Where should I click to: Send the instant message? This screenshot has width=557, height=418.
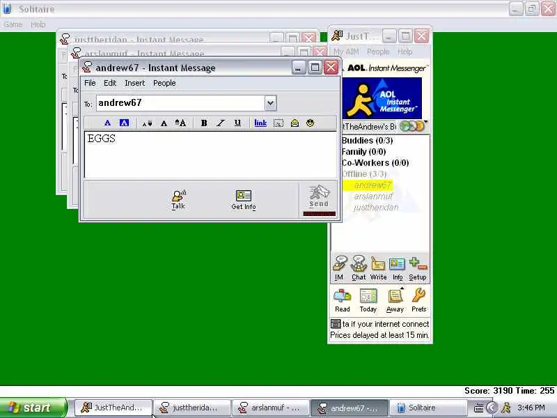point(319,198)
